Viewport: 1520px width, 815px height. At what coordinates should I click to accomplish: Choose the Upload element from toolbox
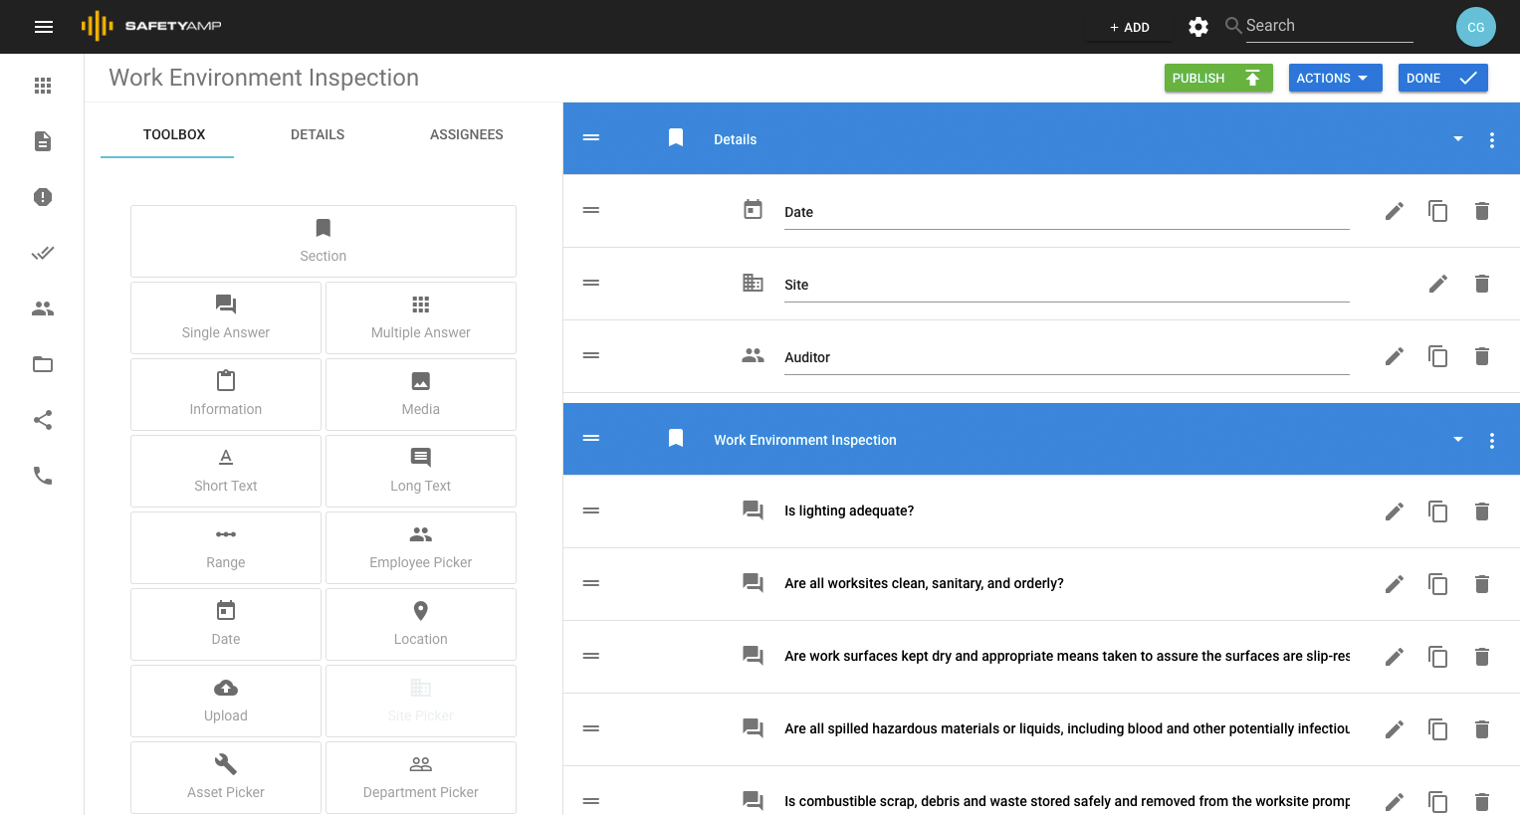(x=225, y=701)
